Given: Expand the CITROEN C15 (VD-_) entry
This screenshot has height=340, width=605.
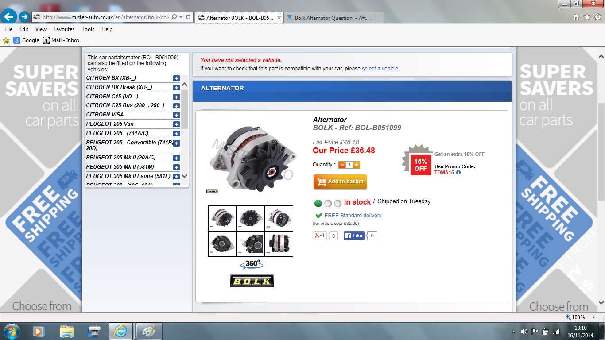Looking at the screenshot, I should [176, 97].
